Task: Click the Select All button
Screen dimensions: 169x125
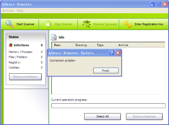Action: pyautogui.click(x=102, y=116)
